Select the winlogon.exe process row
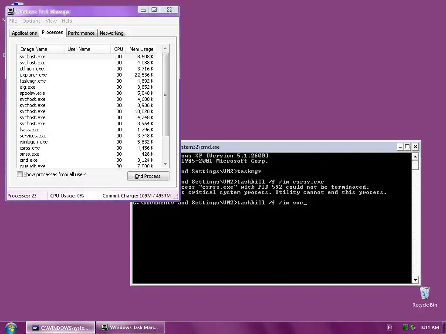446x334 pixels. 87,142
